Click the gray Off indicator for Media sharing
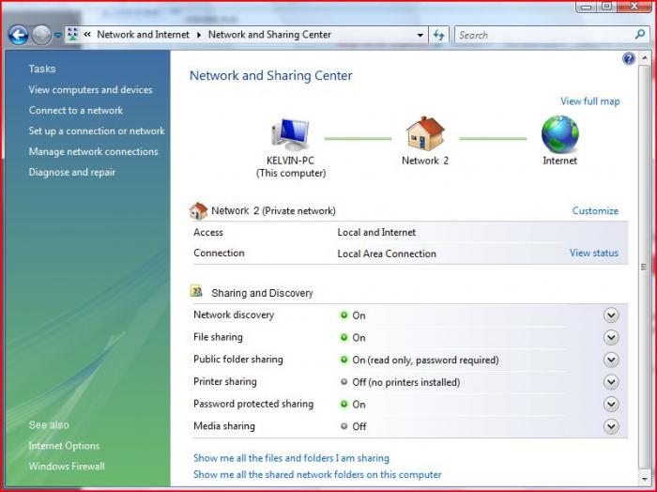 coord(344,426)
